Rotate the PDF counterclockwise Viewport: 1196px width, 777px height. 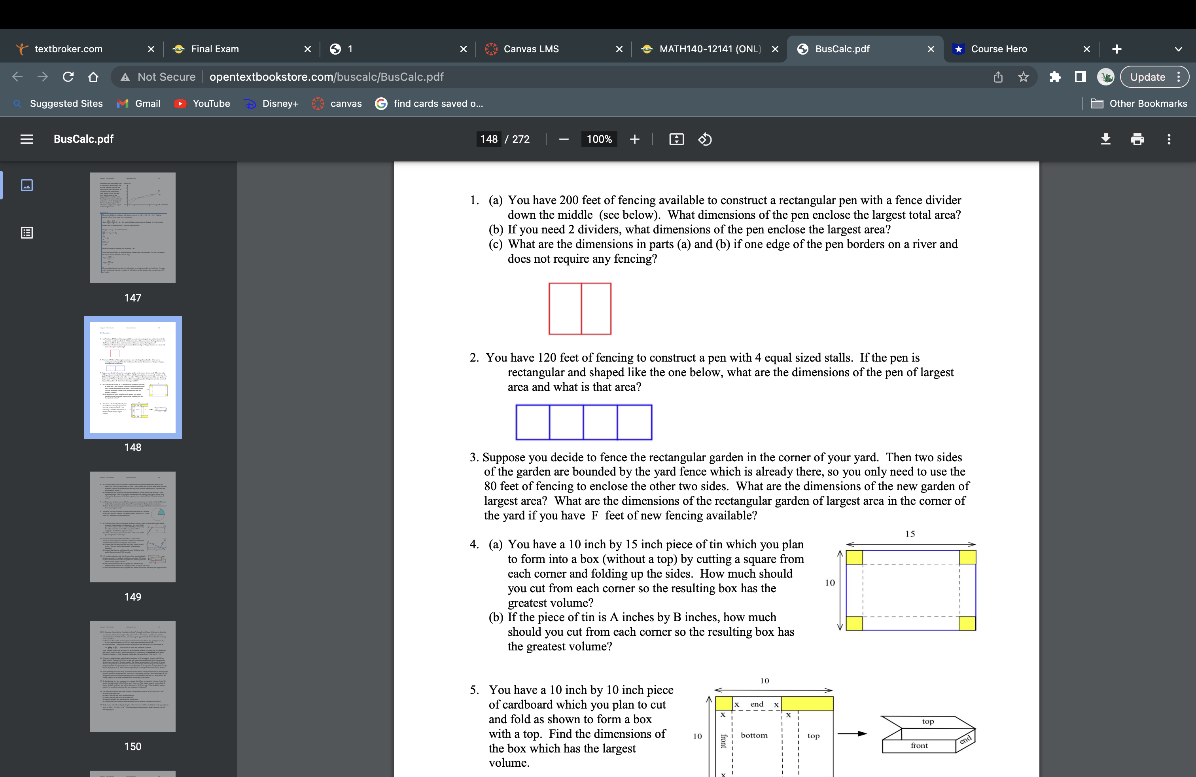point(705,139)
